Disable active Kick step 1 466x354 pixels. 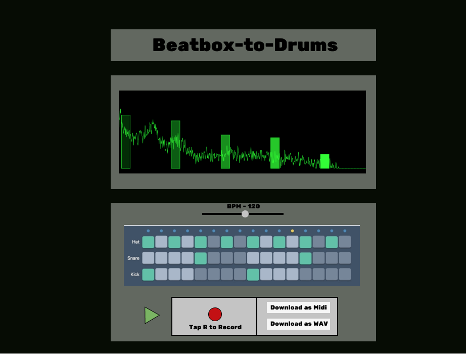click(x=148, y=274)
